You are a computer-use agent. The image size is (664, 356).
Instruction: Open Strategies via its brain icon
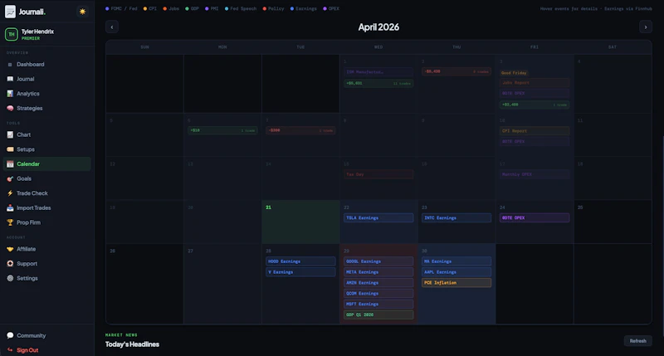point(10,109)
